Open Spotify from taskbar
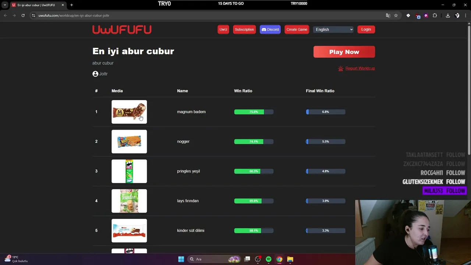The width and height of the screenshot is (471, 265). tap(269, 259)
